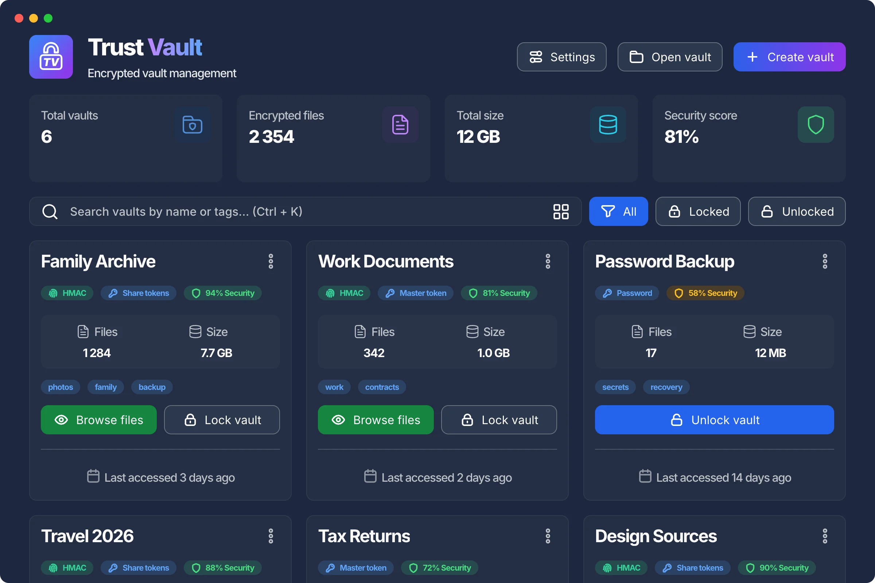
Task: Browse files in Family Archive
Action: pos(98,420)
